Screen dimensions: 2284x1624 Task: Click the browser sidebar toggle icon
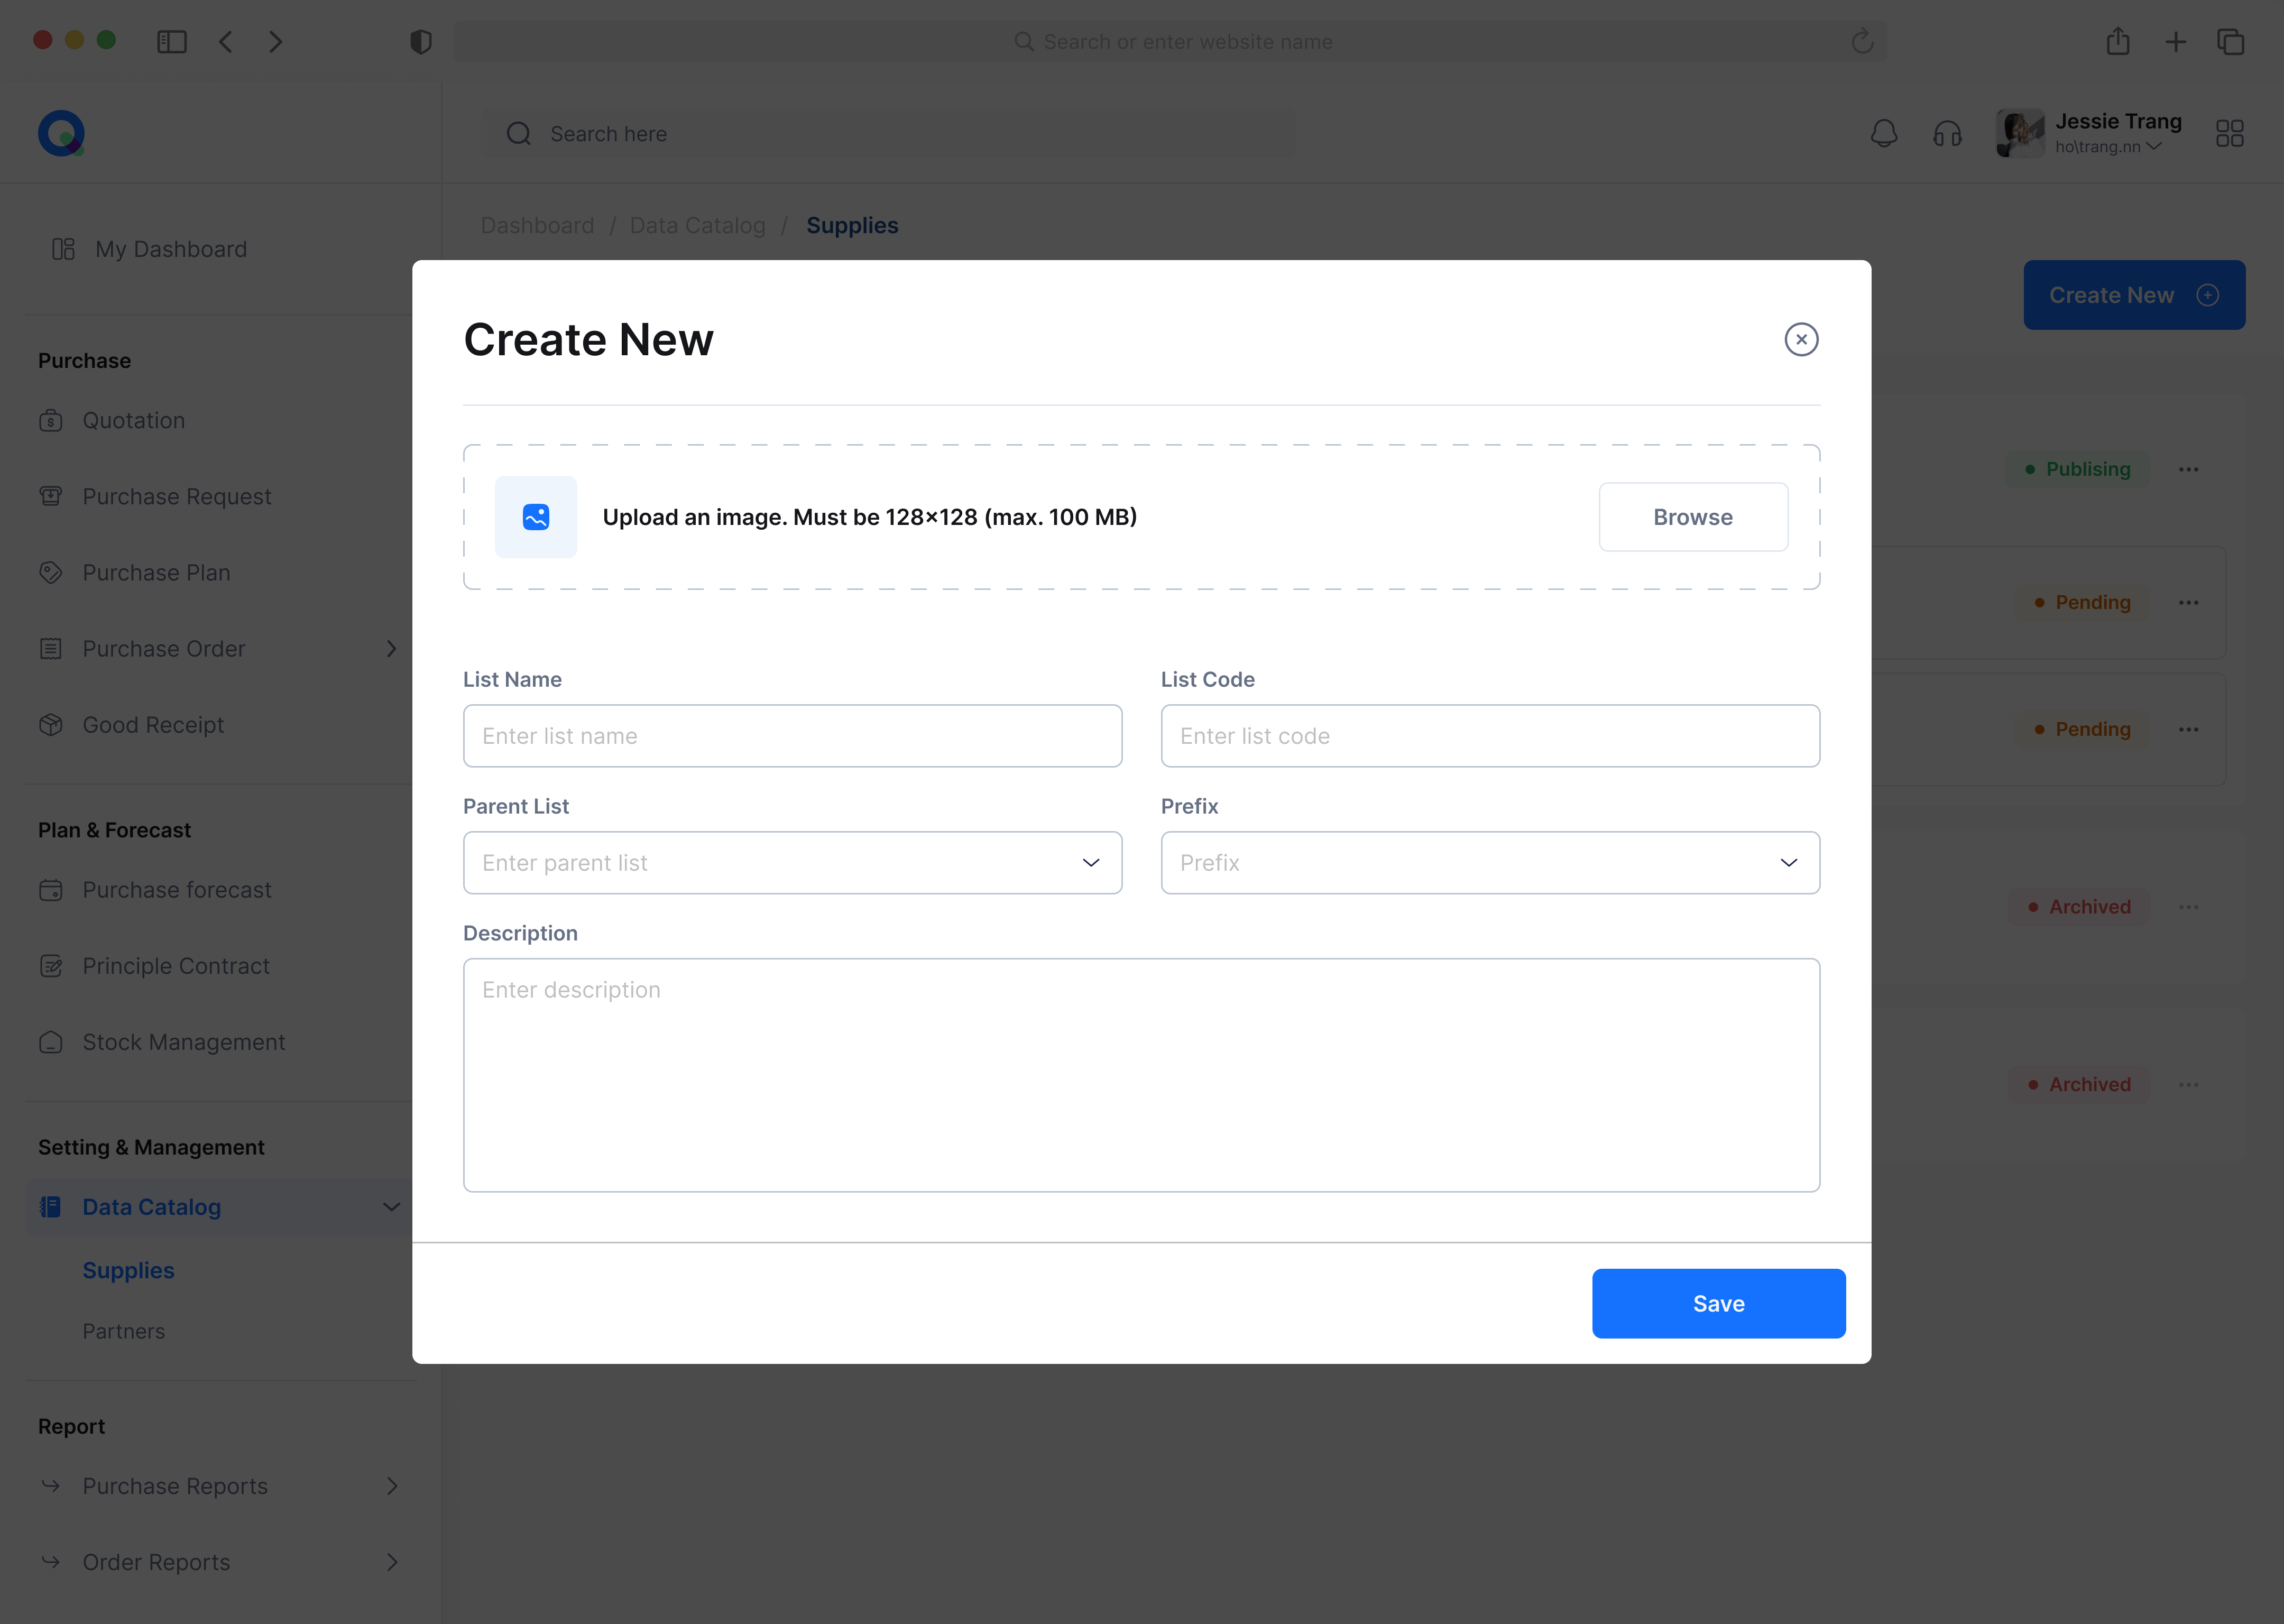click(x=172, y=41)
